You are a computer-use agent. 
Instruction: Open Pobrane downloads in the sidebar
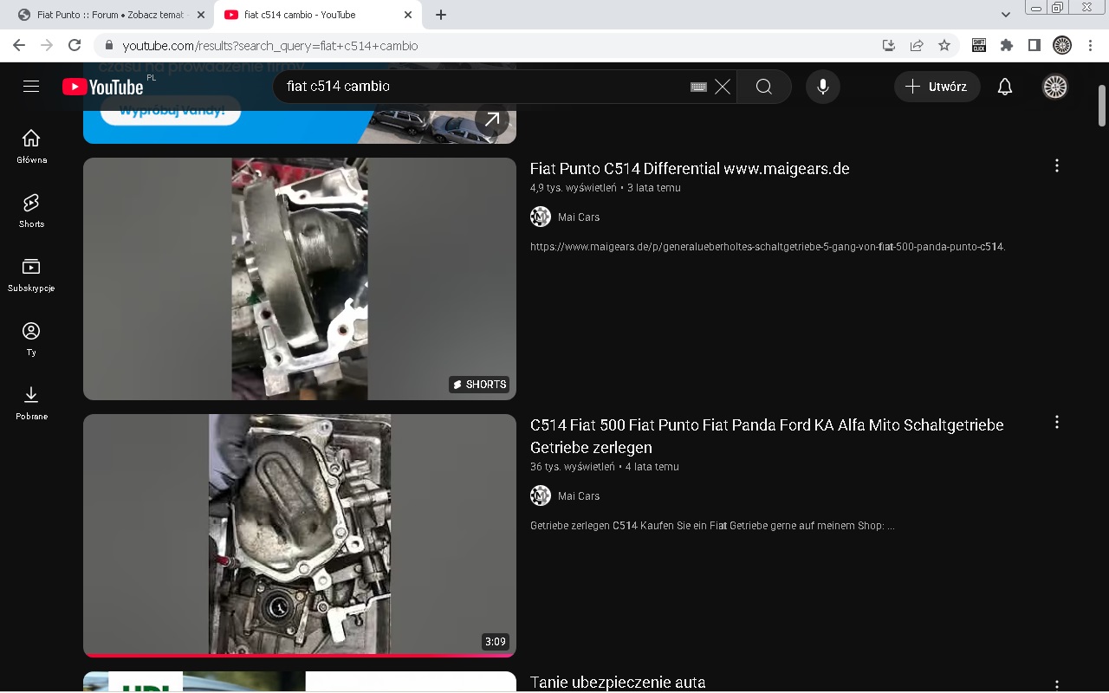pos(31,403)
